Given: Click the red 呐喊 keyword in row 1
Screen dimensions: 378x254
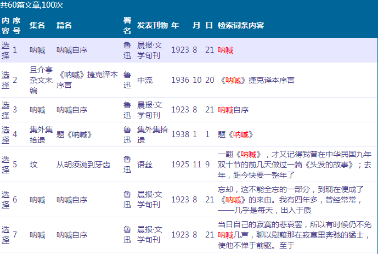Looking at the screenshot, I should coord(225,50).
